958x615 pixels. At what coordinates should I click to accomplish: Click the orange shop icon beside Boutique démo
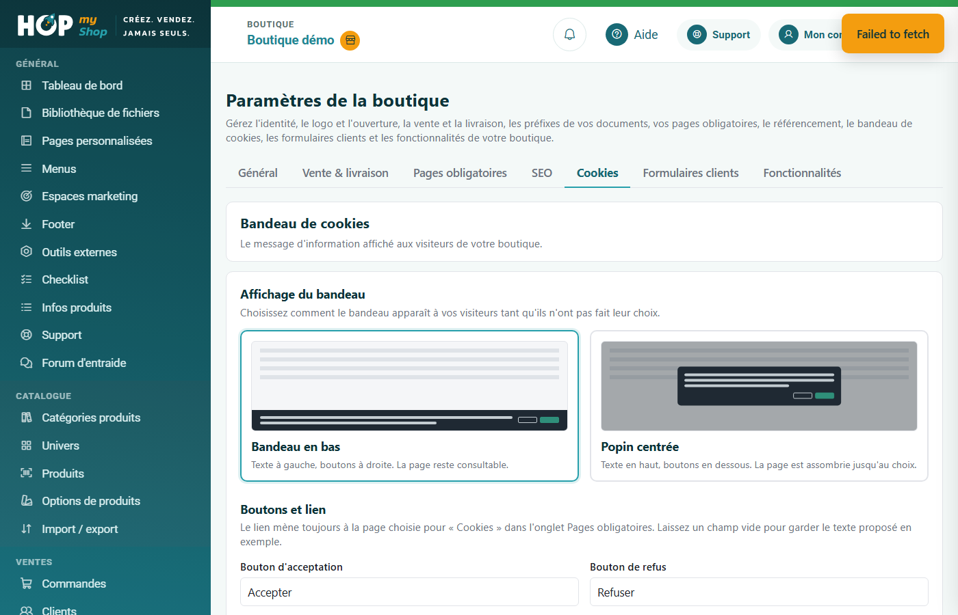(x=350, y=40)
